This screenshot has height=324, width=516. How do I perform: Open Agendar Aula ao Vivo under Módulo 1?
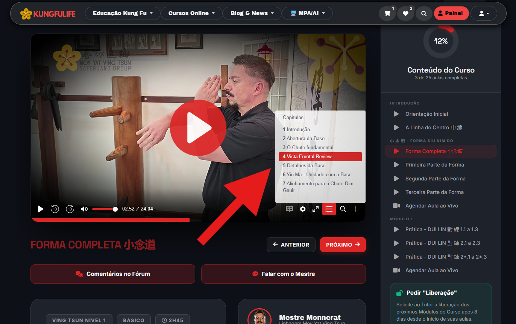click(x=441, y=270)
